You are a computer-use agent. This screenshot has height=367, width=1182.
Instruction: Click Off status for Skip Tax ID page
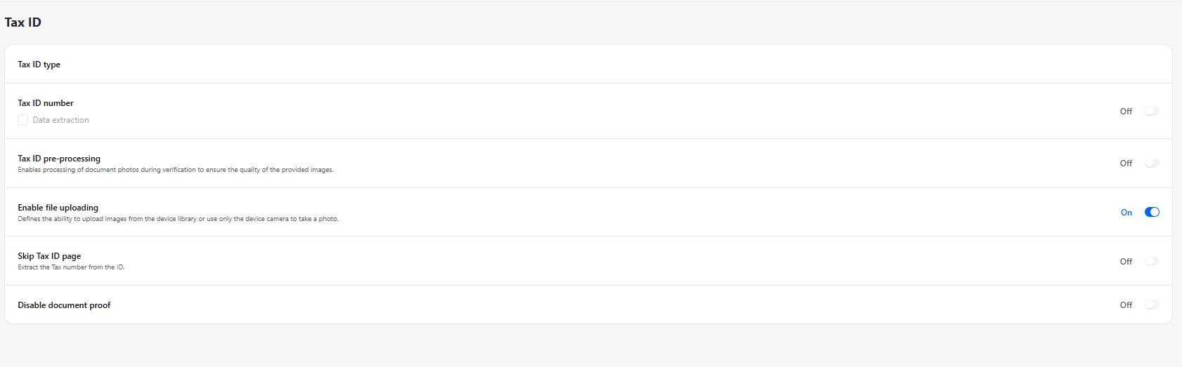coord(1126,261)
